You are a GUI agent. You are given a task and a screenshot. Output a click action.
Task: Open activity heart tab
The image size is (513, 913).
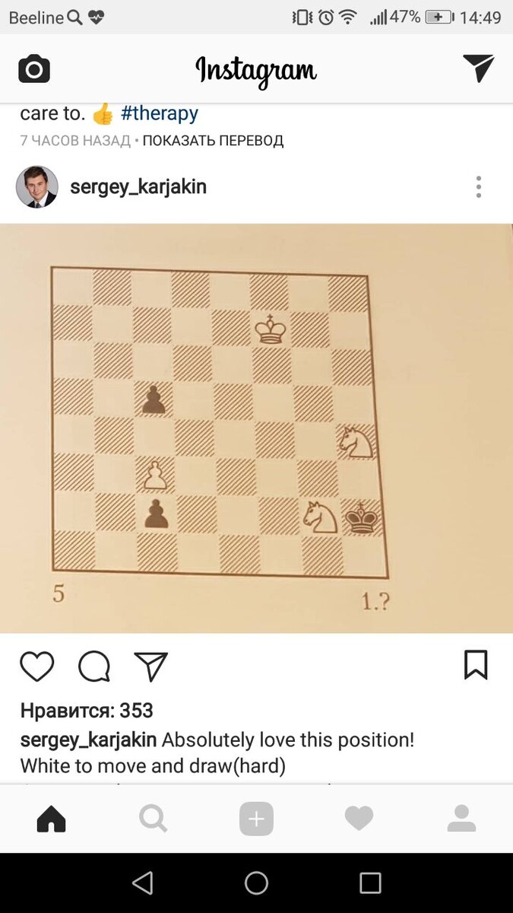tap(359, 819)
